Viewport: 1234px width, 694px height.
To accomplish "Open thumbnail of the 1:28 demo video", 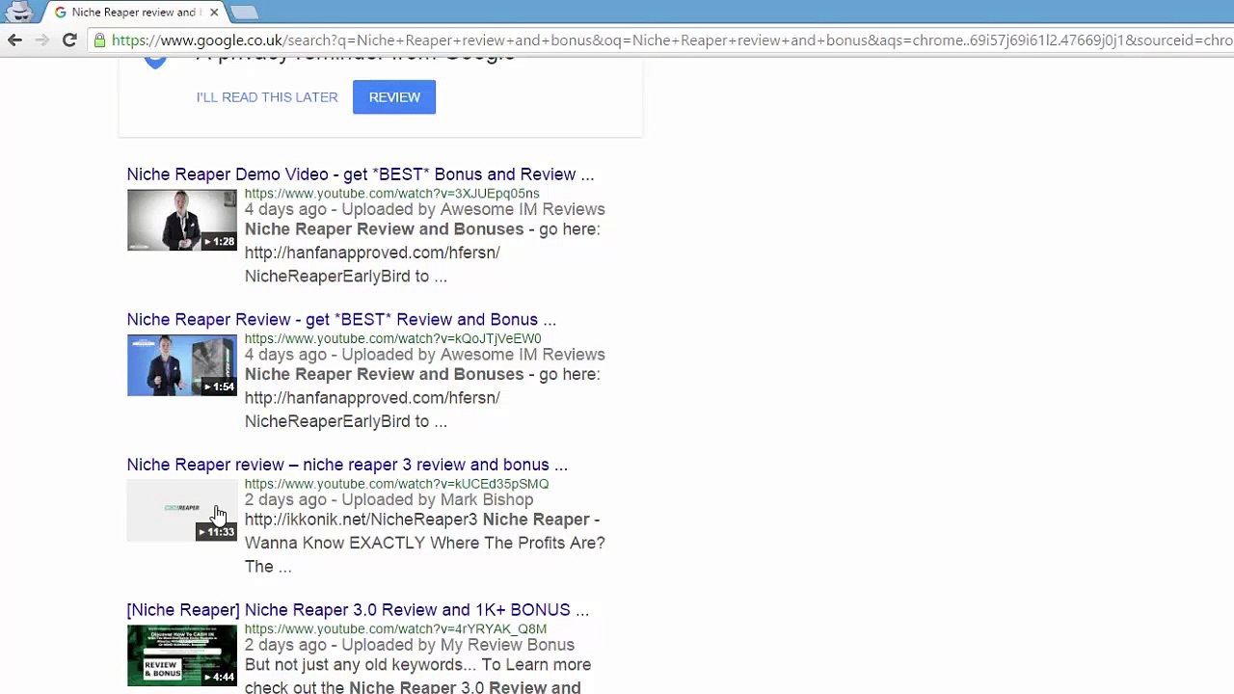I will point(181,220).
